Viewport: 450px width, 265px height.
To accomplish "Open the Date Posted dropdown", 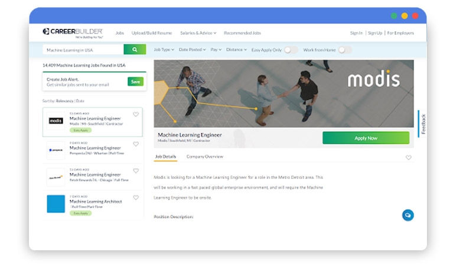I will [193, 50].
